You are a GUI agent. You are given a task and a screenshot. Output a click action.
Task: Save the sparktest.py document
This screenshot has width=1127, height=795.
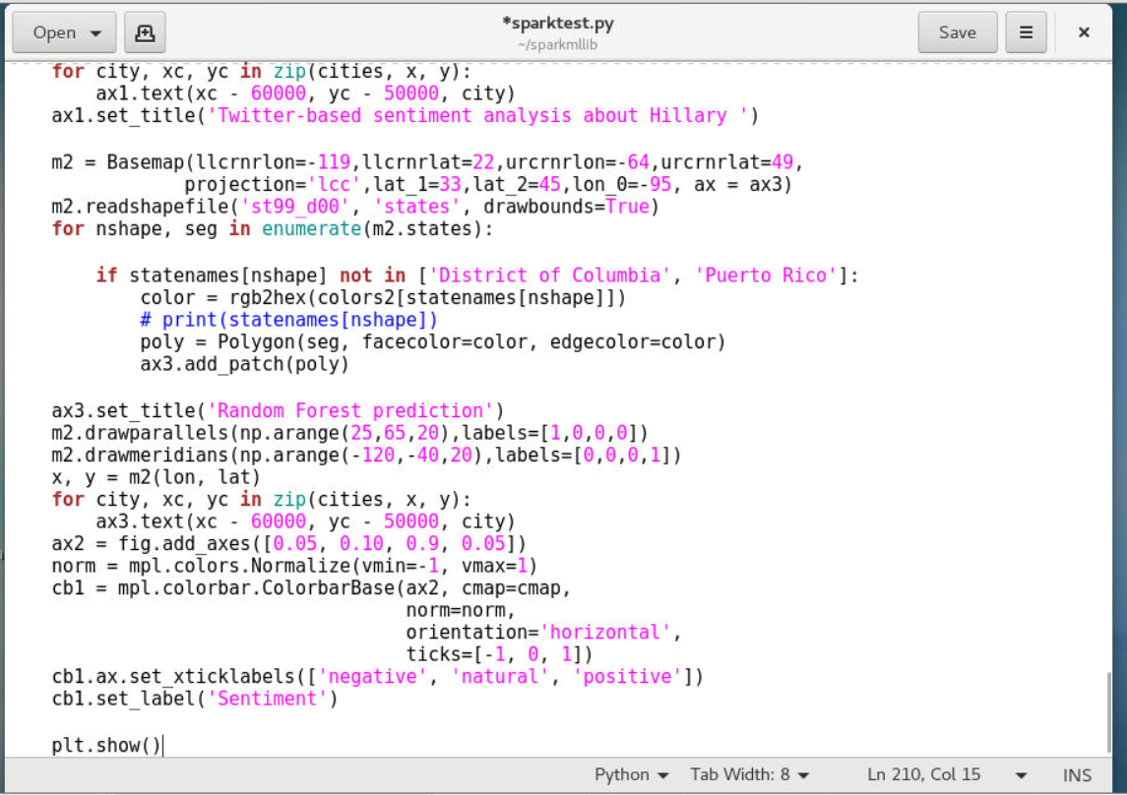tap(957, 32)
